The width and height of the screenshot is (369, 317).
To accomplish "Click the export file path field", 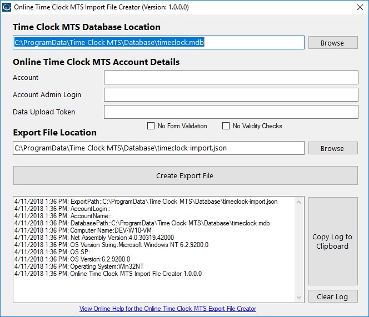I will click(x=158, y=148).
